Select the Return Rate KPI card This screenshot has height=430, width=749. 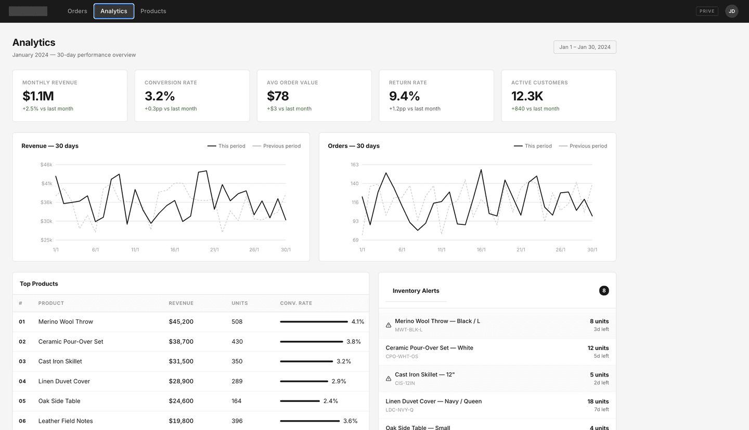(436, 96)
